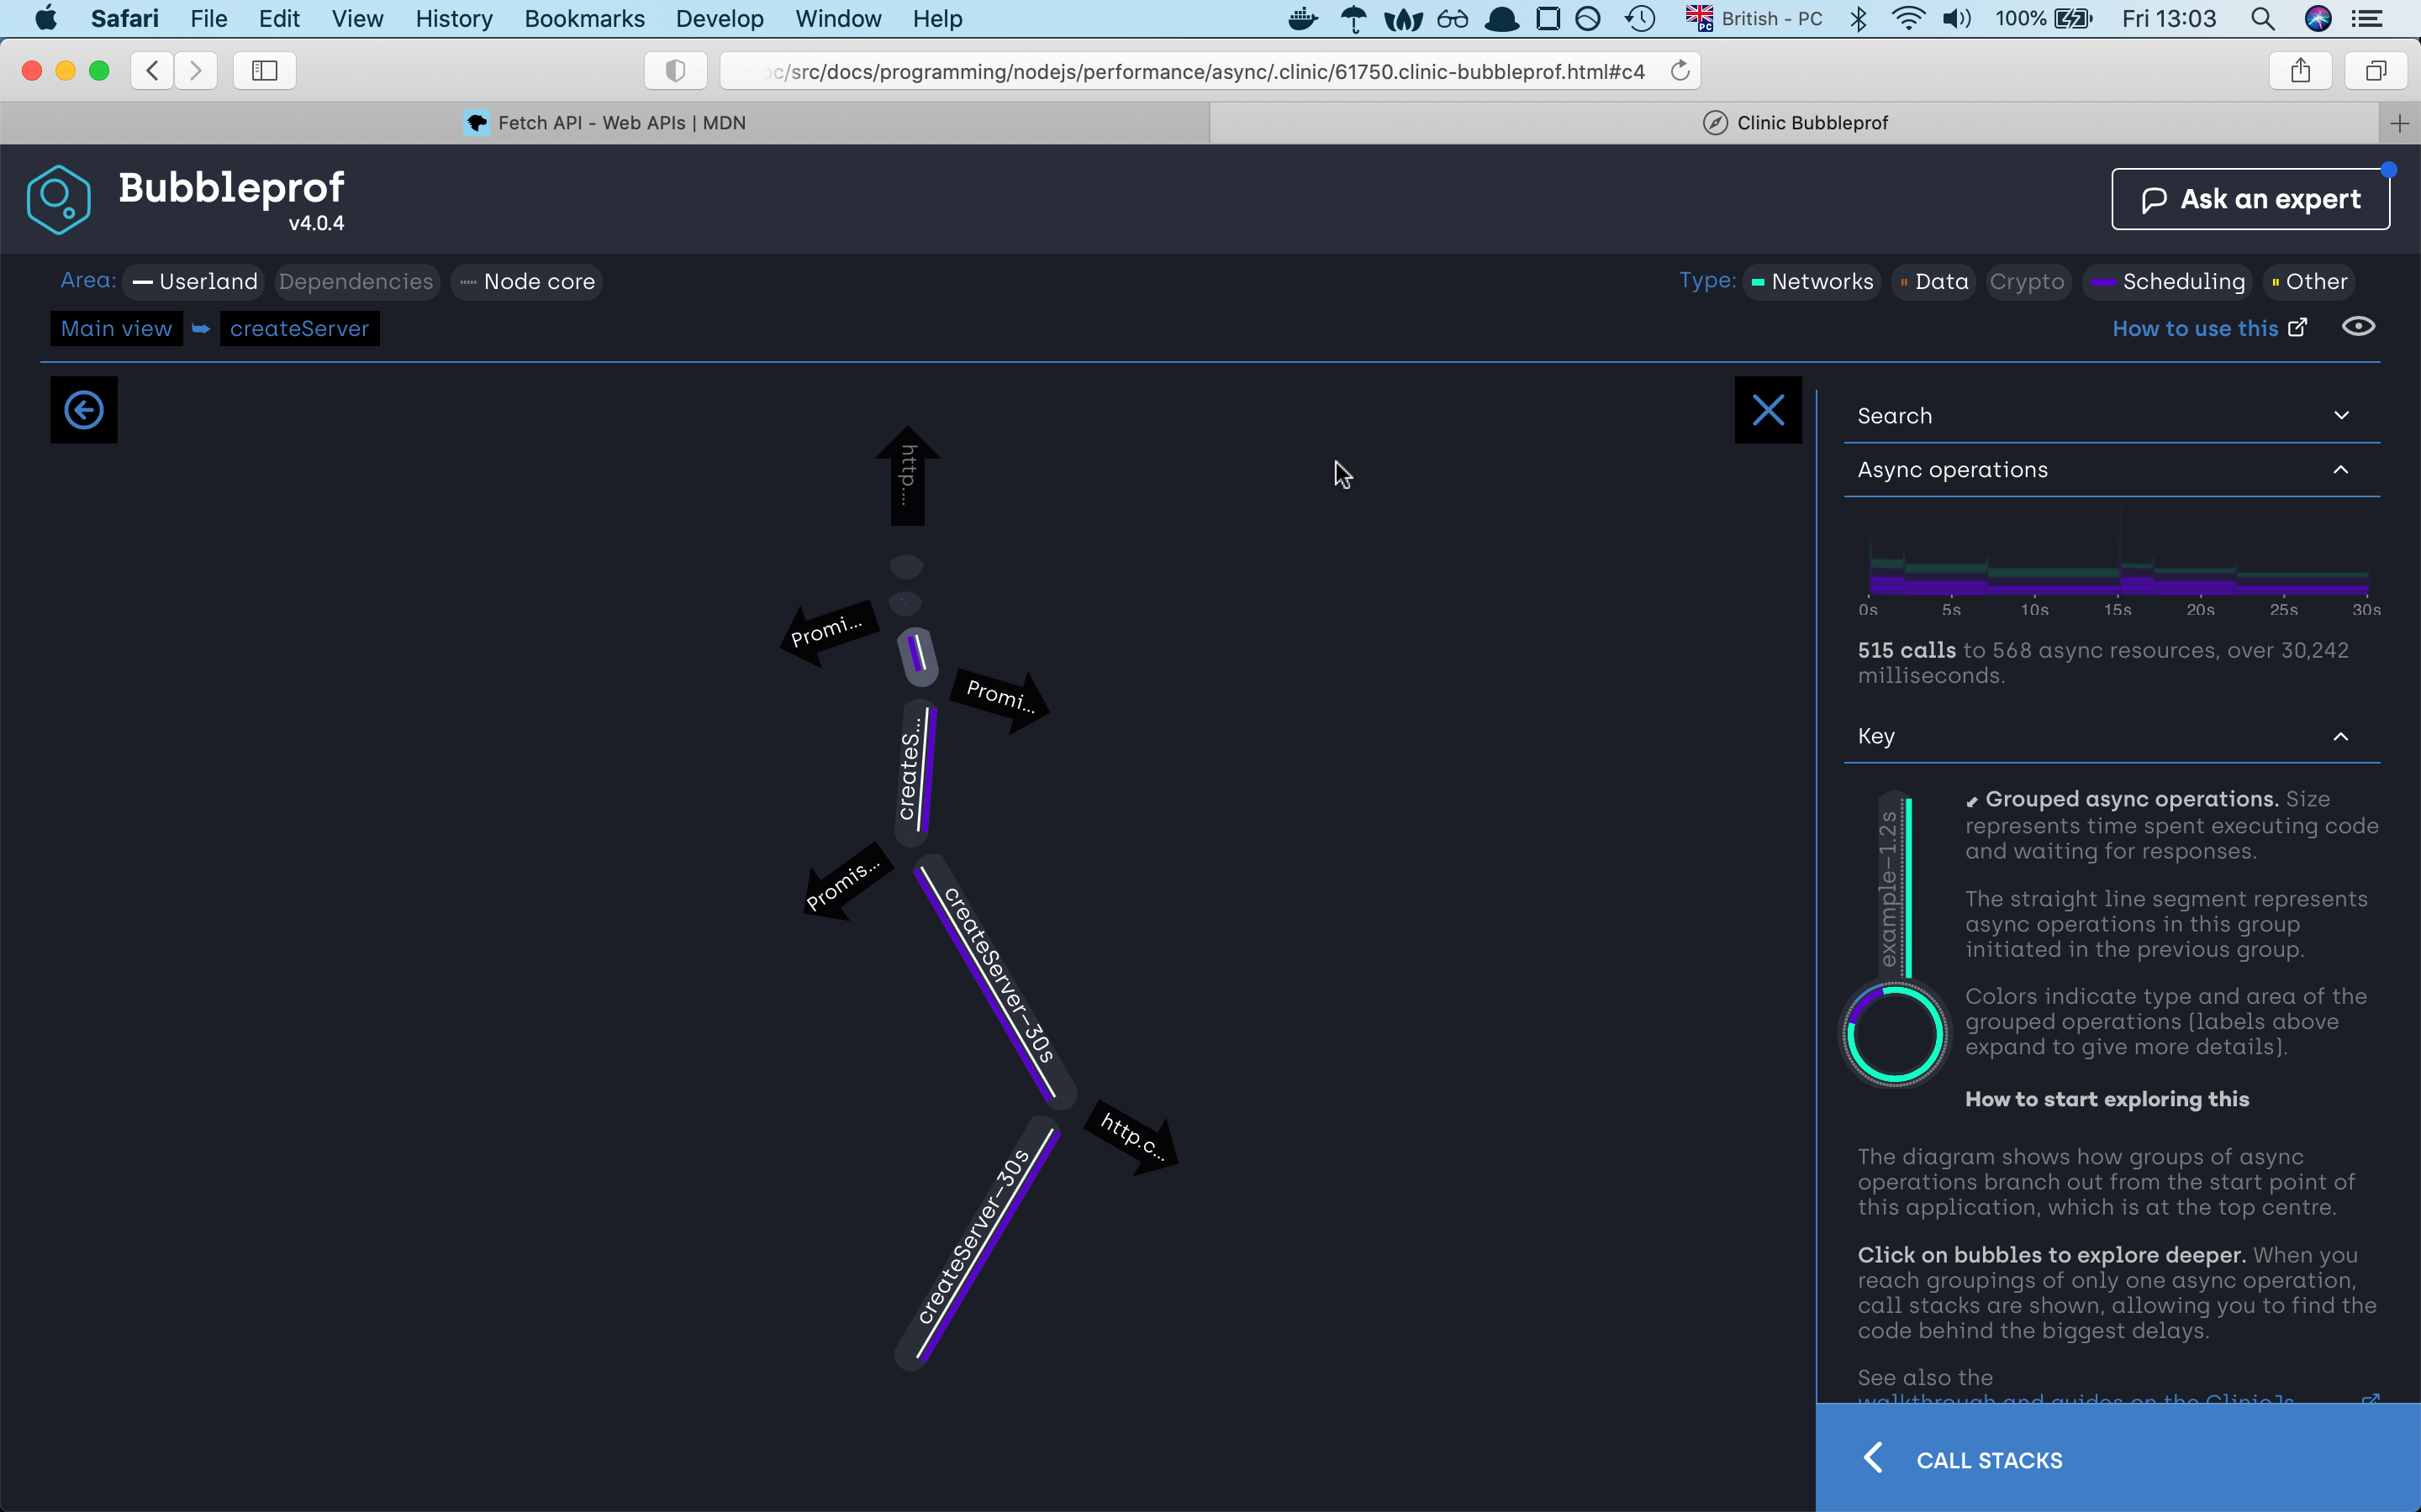Switch to the Fetch API MDN tab
The image size is (2421, 1512).
pos(605,123)
